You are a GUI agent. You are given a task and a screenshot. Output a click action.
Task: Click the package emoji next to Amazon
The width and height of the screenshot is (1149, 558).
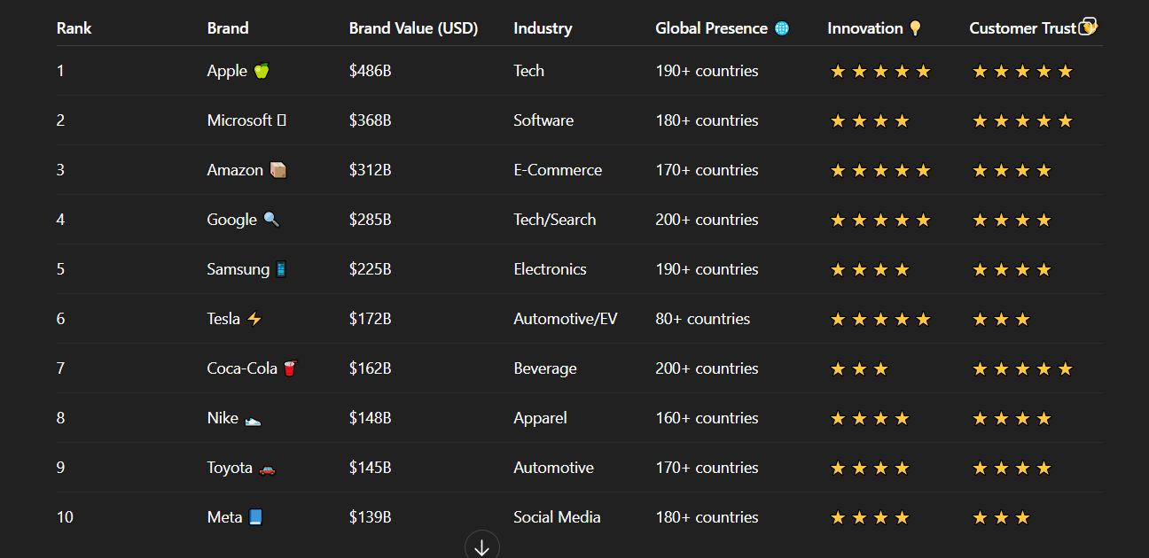pyautogui.click(x=277, y=170)
